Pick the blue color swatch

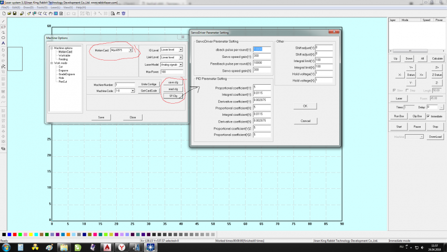coord(9,235)
